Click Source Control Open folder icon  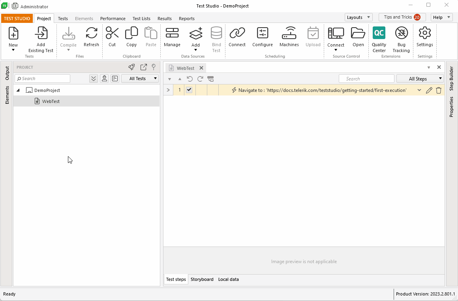coord(358,33)
